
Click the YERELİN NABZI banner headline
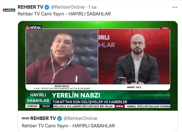click(76, 95)
